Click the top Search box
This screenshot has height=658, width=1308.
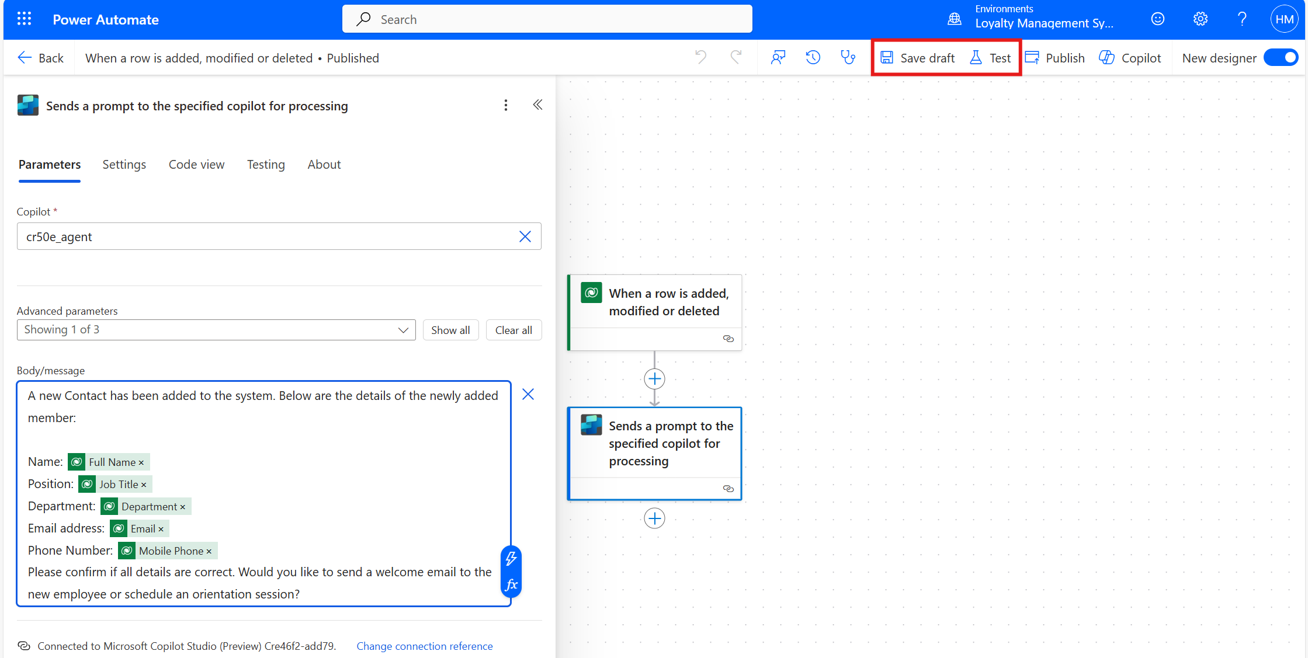pos(547,19)
